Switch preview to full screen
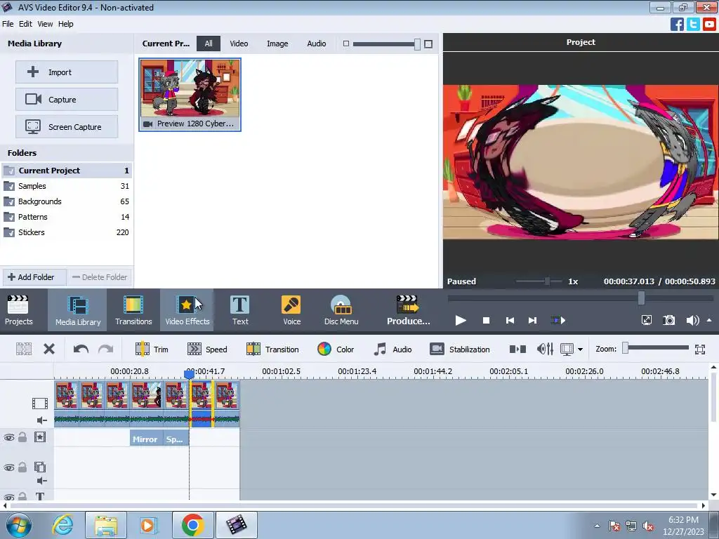Viewport: 719px width, 539px height. click(646, 320)
